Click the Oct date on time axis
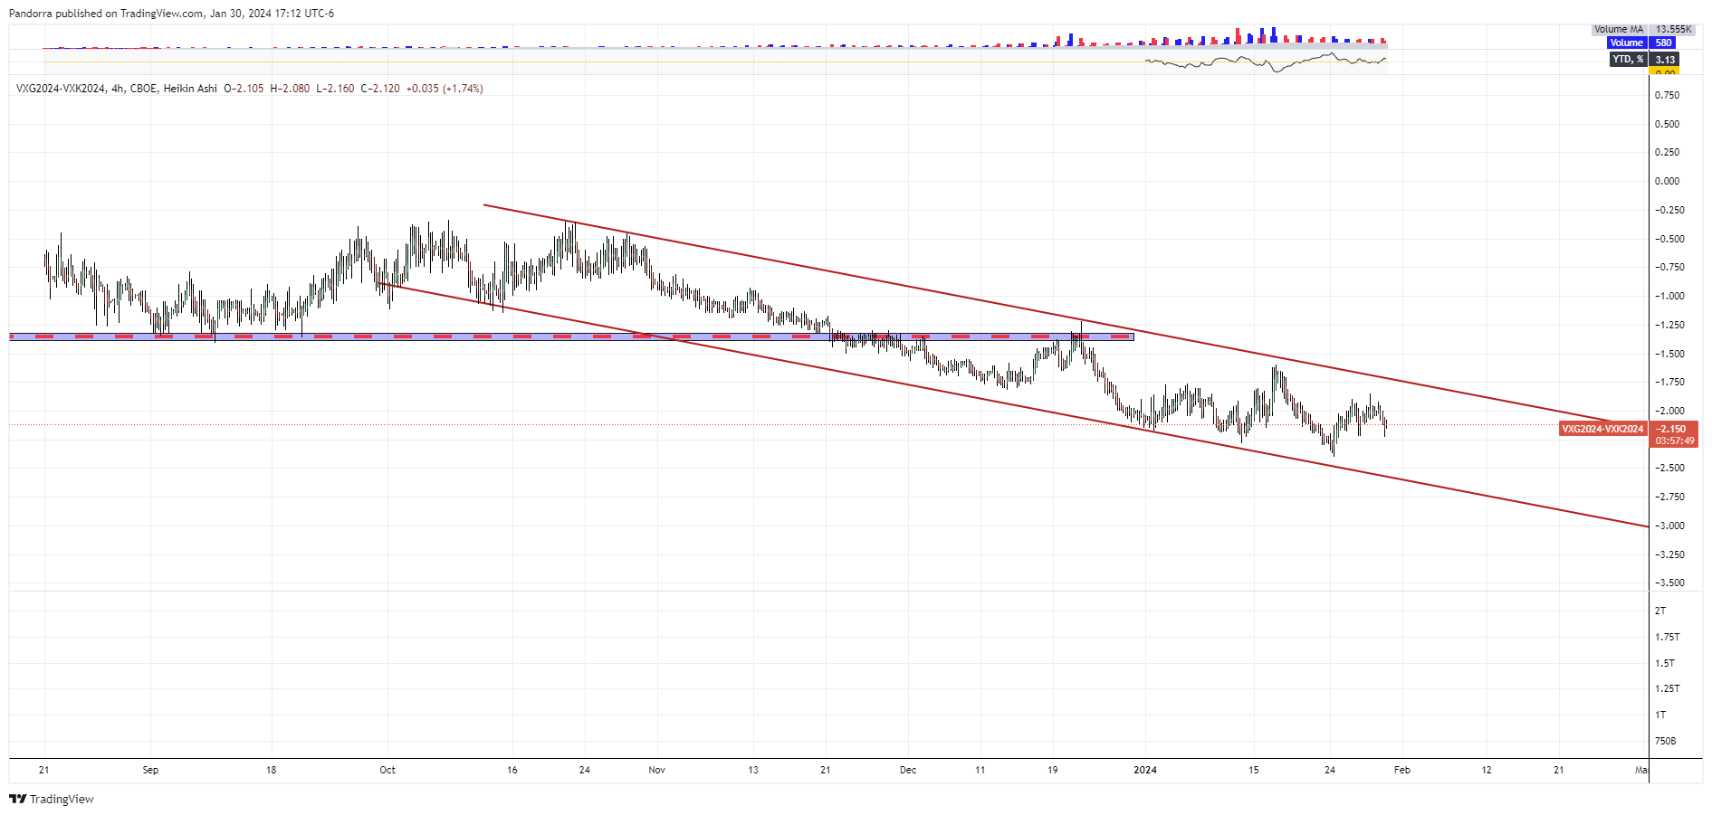 [x=387, y=770]
